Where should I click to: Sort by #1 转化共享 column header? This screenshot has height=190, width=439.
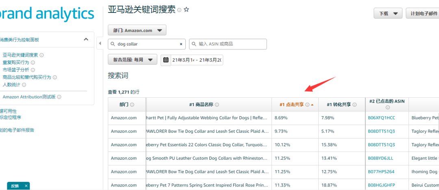[x=339, y=105]
